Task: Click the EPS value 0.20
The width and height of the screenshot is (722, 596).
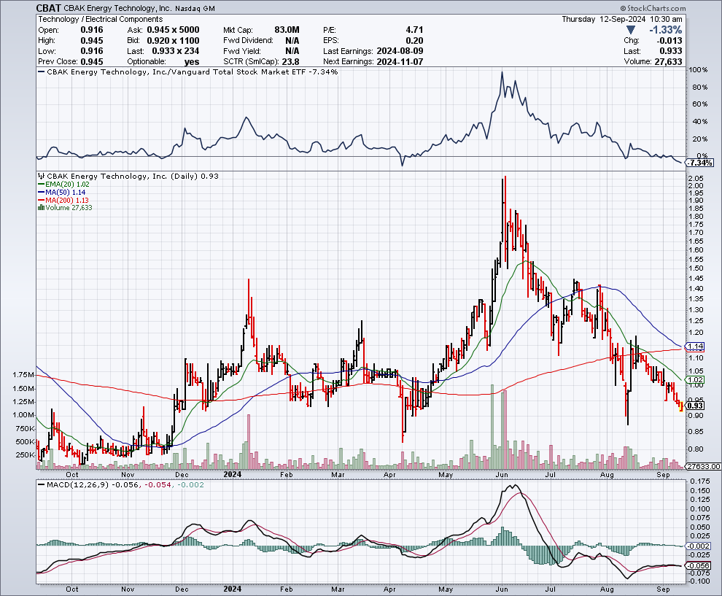Action: tap(414, 41)
